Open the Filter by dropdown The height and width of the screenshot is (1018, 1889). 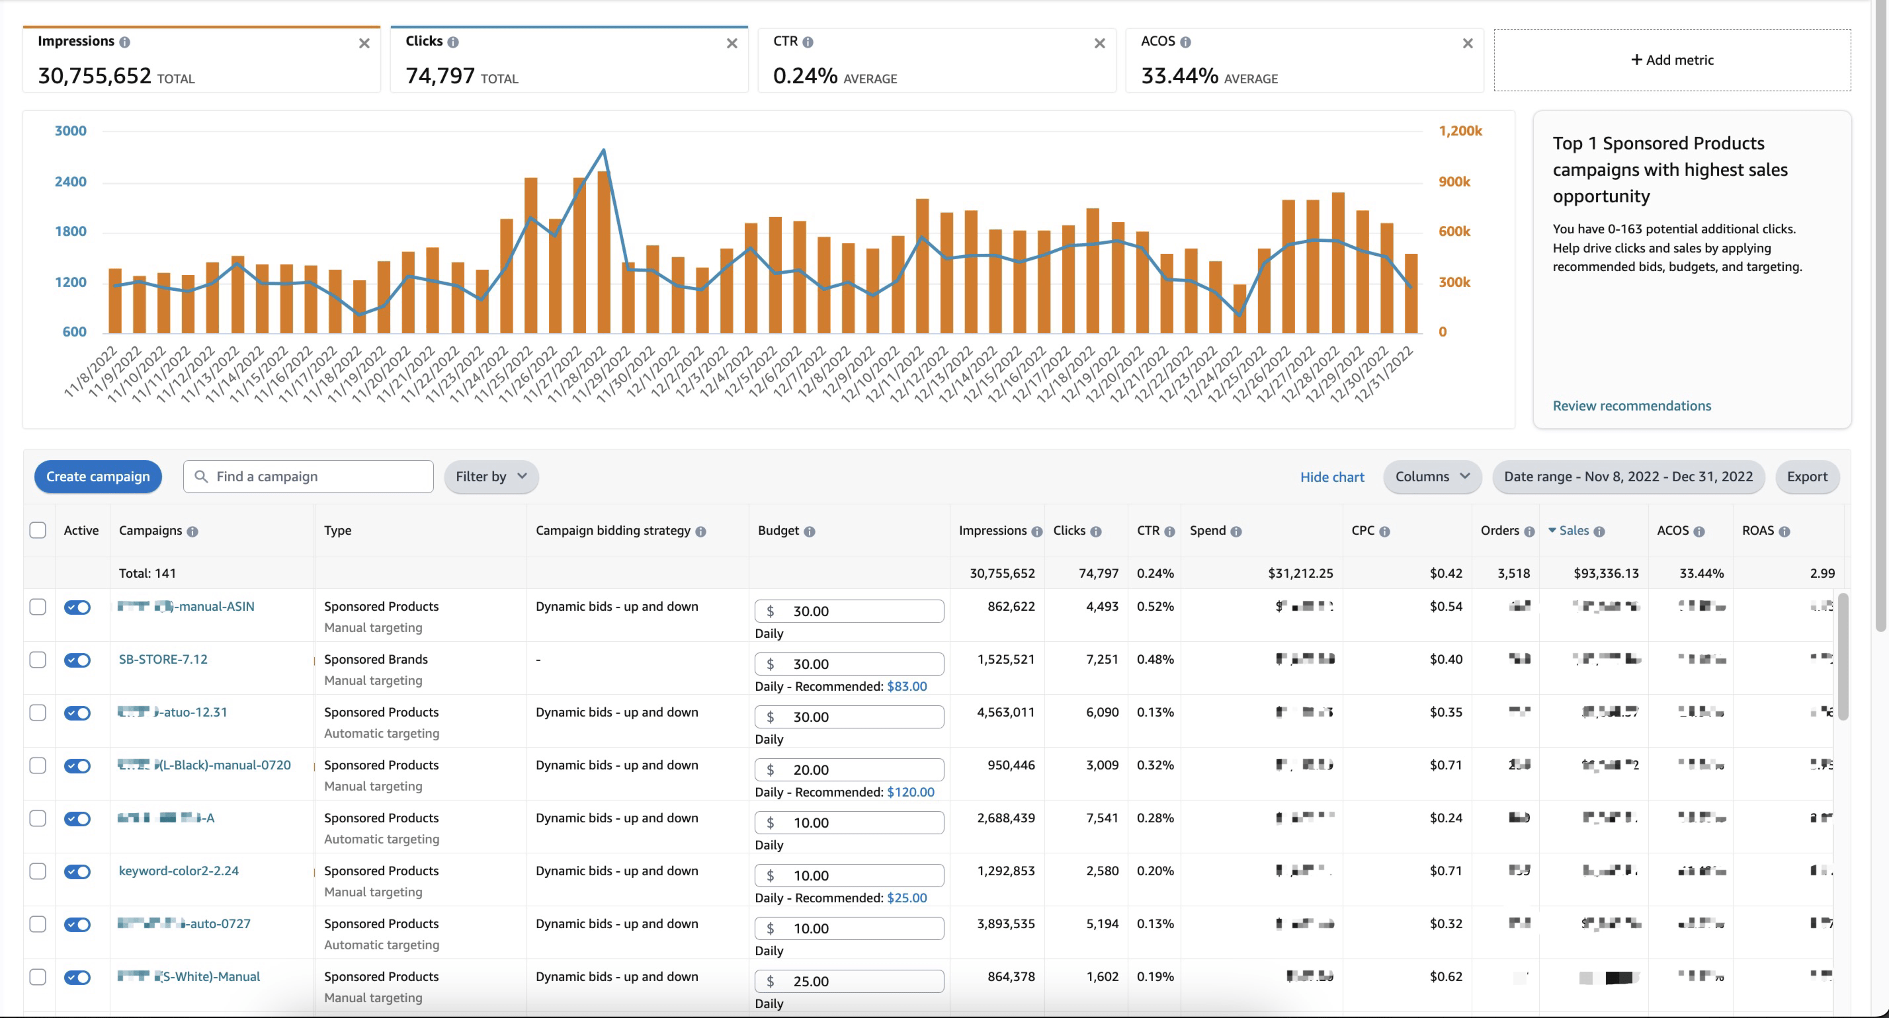click(491, 477)
